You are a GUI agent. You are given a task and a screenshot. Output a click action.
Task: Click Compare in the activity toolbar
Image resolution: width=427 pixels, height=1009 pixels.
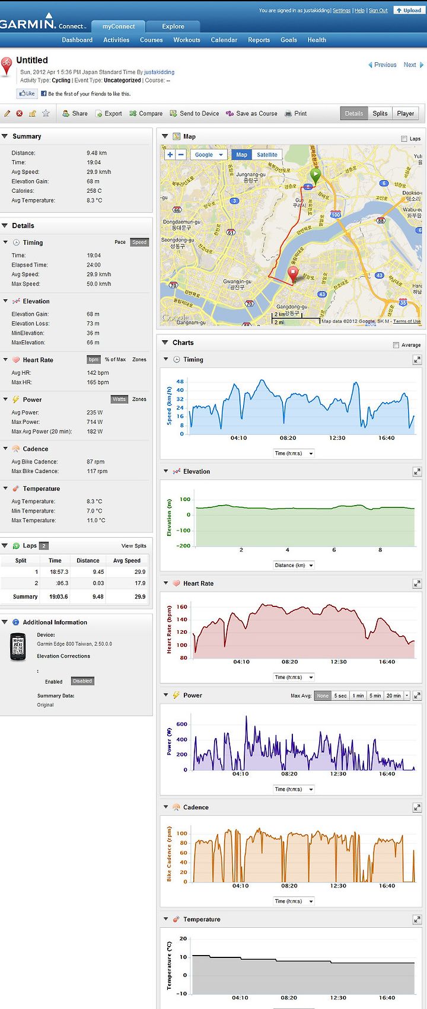146,113
